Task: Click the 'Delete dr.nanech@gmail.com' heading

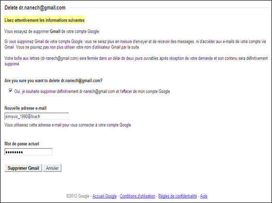Action: 35,8
